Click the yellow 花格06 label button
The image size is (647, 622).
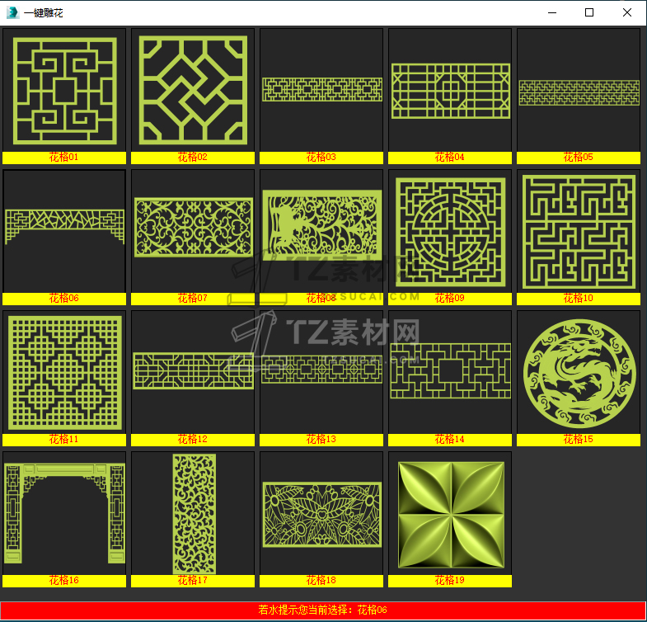[64, 299]
